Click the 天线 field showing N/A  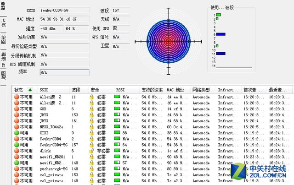point(120,19)
